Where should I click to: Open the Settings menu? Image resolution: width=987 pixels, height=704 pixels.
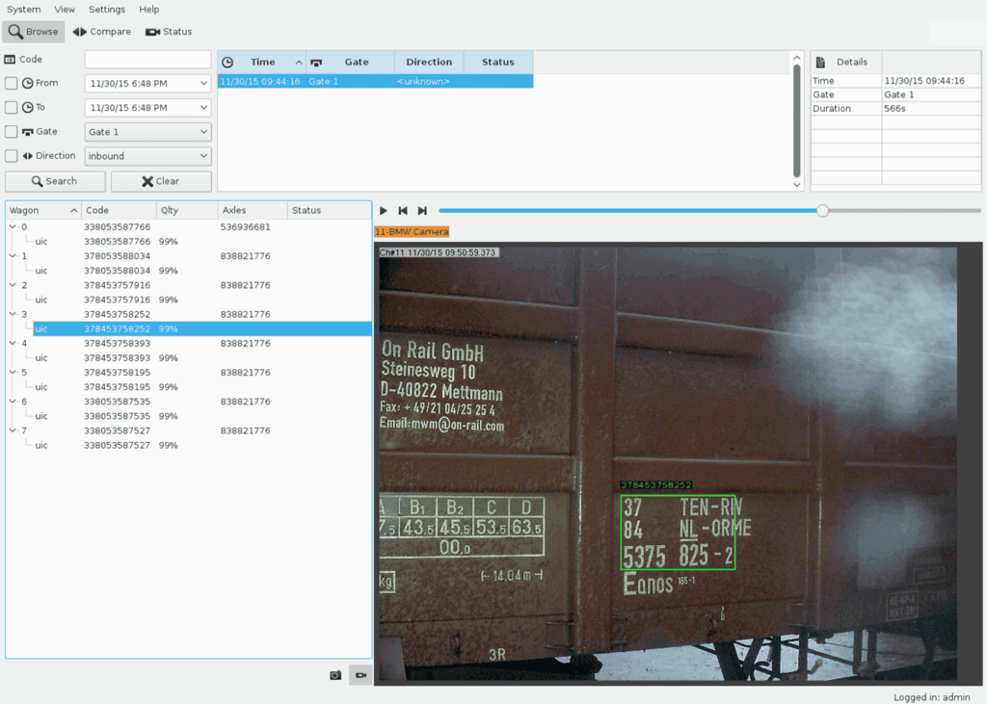pyautogui.click(x=107, y=10)
